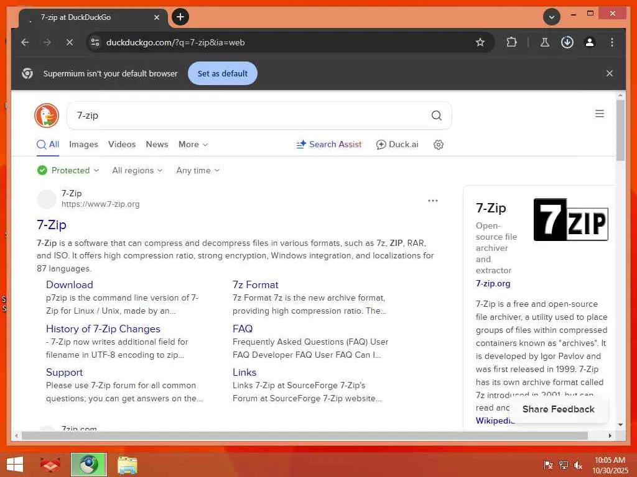Screen dimensions: 637x477
Task: Click the vertical scrollbar down arrow
Action: pyautogui.click(x=620, y=425)
